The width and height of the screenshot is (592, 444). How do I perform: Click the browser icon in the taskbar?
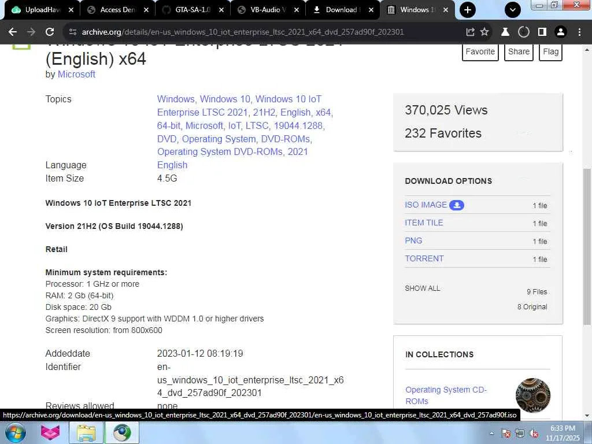pyautogui.click(x=121, y=432)
